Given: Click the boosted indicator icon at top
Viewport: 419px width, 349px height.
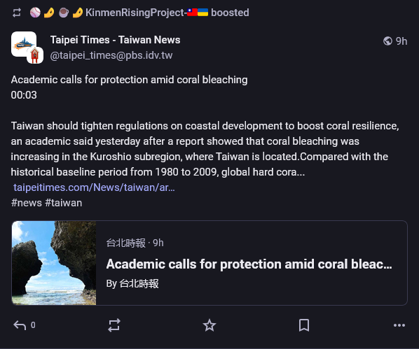Looking at the screenshot, I should 17,13.
